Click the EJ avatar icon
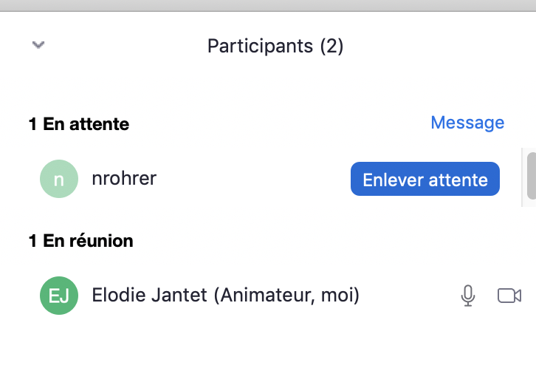This screenshot has height=368, width=536. 58,296
